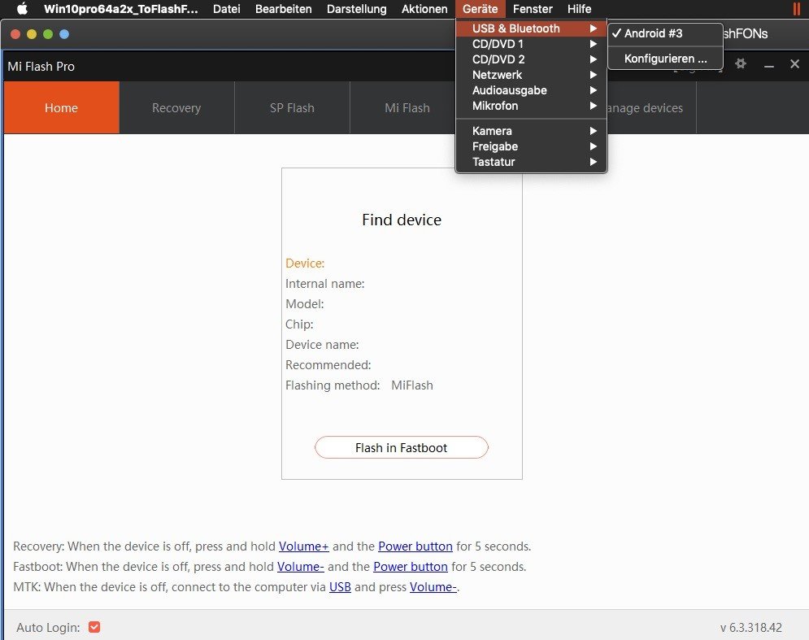This screenshot has width=809, height=640.
Task: Open the Fenster menu
Action: point(533,9)
